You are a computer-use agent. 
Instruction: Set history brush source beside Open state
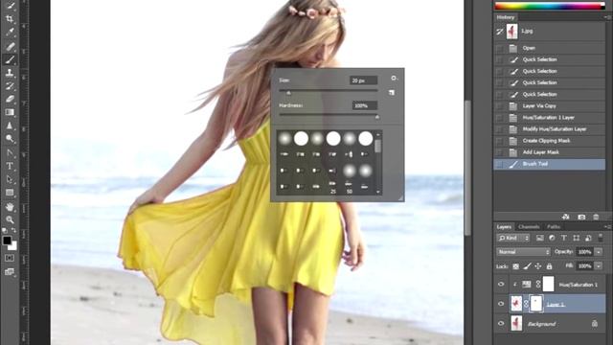(500, 48)
